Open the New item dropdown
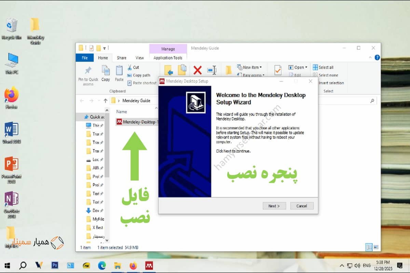The image size is (410, 273). [249, 67]
